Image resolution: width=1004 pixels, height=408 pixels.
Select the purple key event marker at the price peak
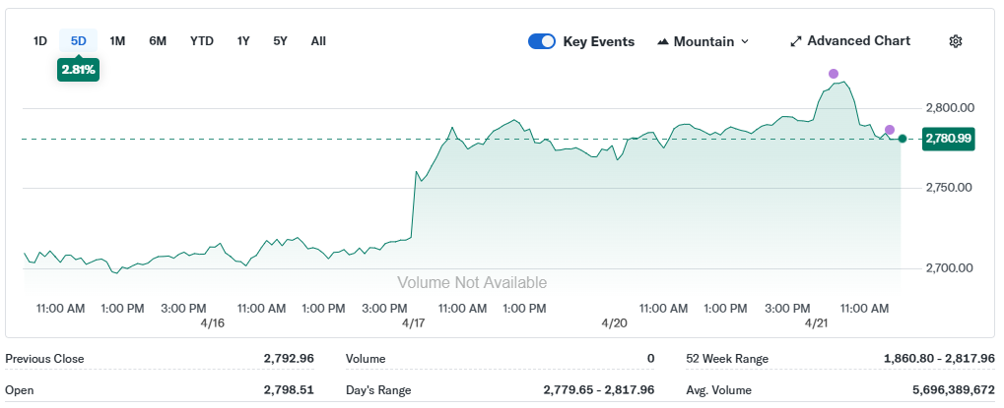pyautogui.click(x=834, y=74)
